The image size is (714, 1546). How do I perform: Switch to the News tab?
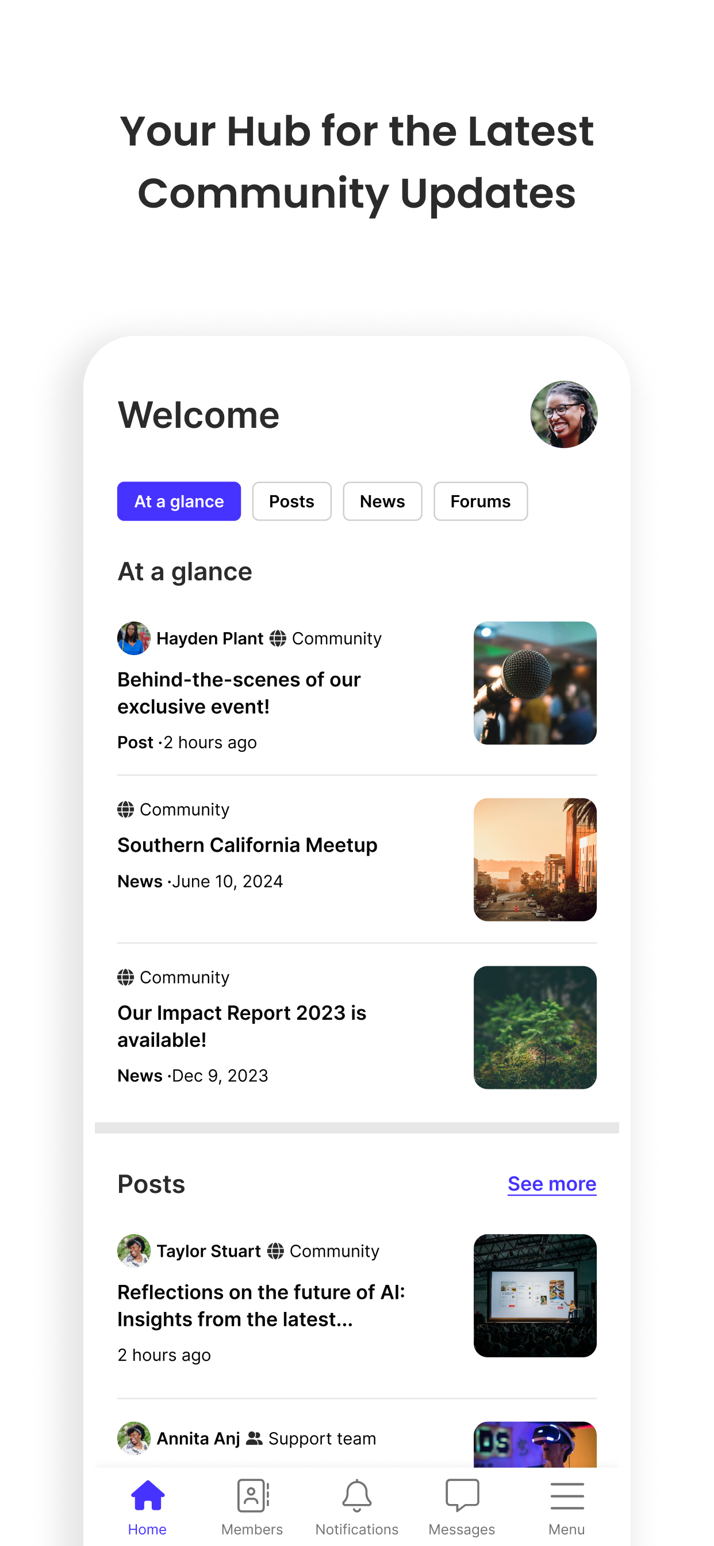click(x=382, y=501)
